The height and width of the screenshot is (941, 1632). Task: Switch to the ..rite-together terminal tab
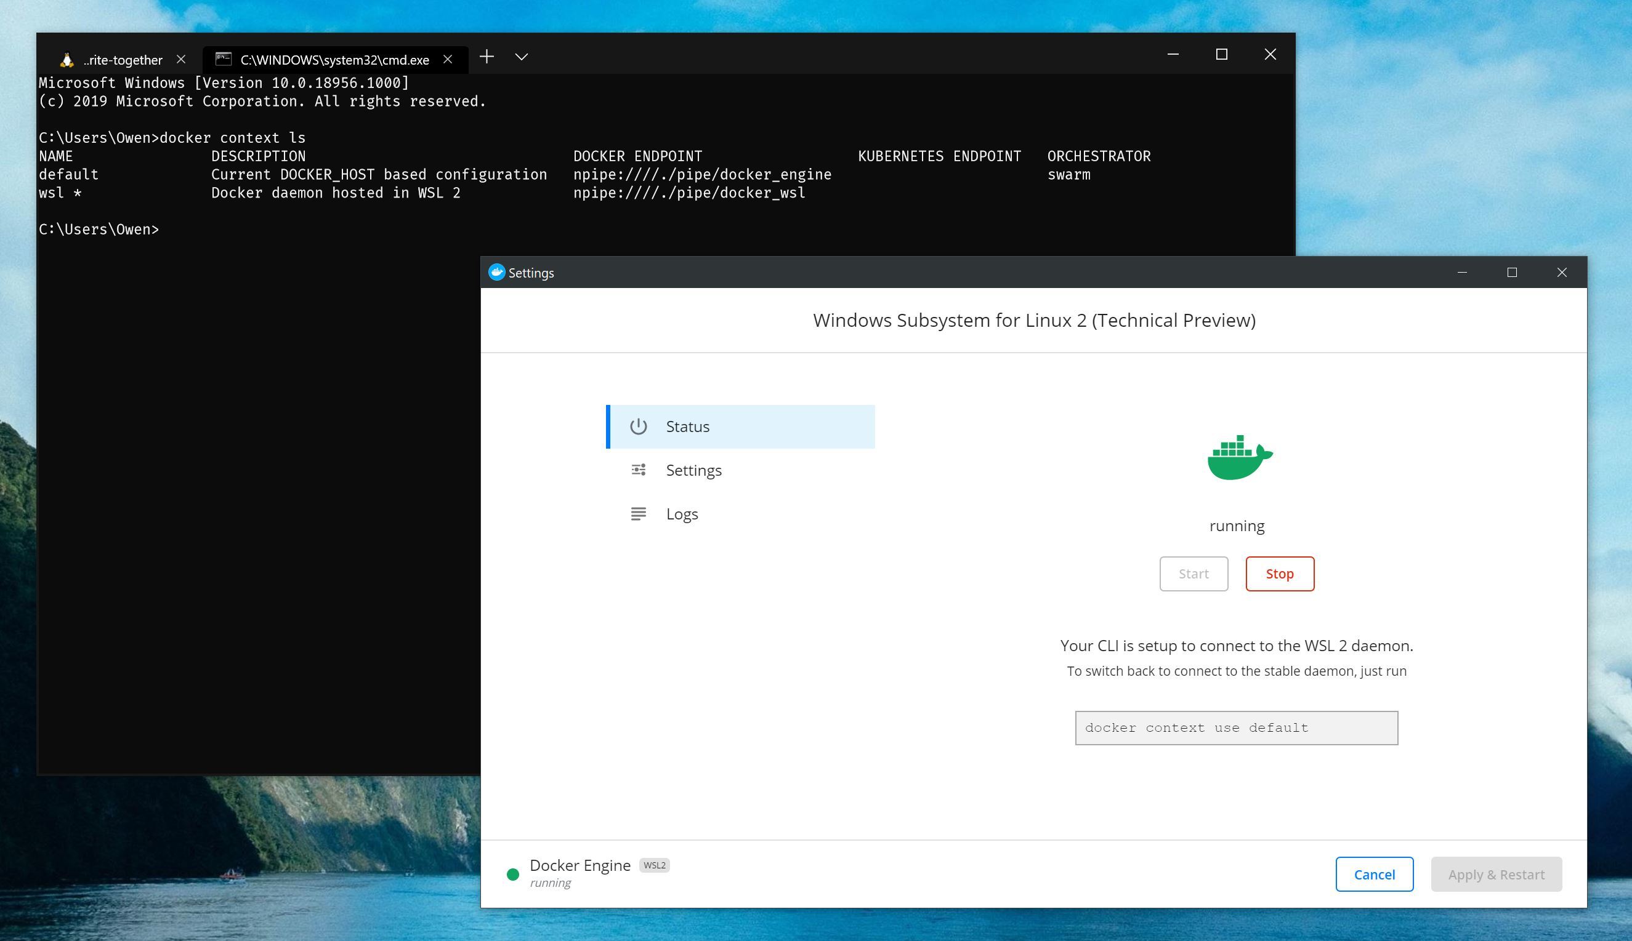123,60
